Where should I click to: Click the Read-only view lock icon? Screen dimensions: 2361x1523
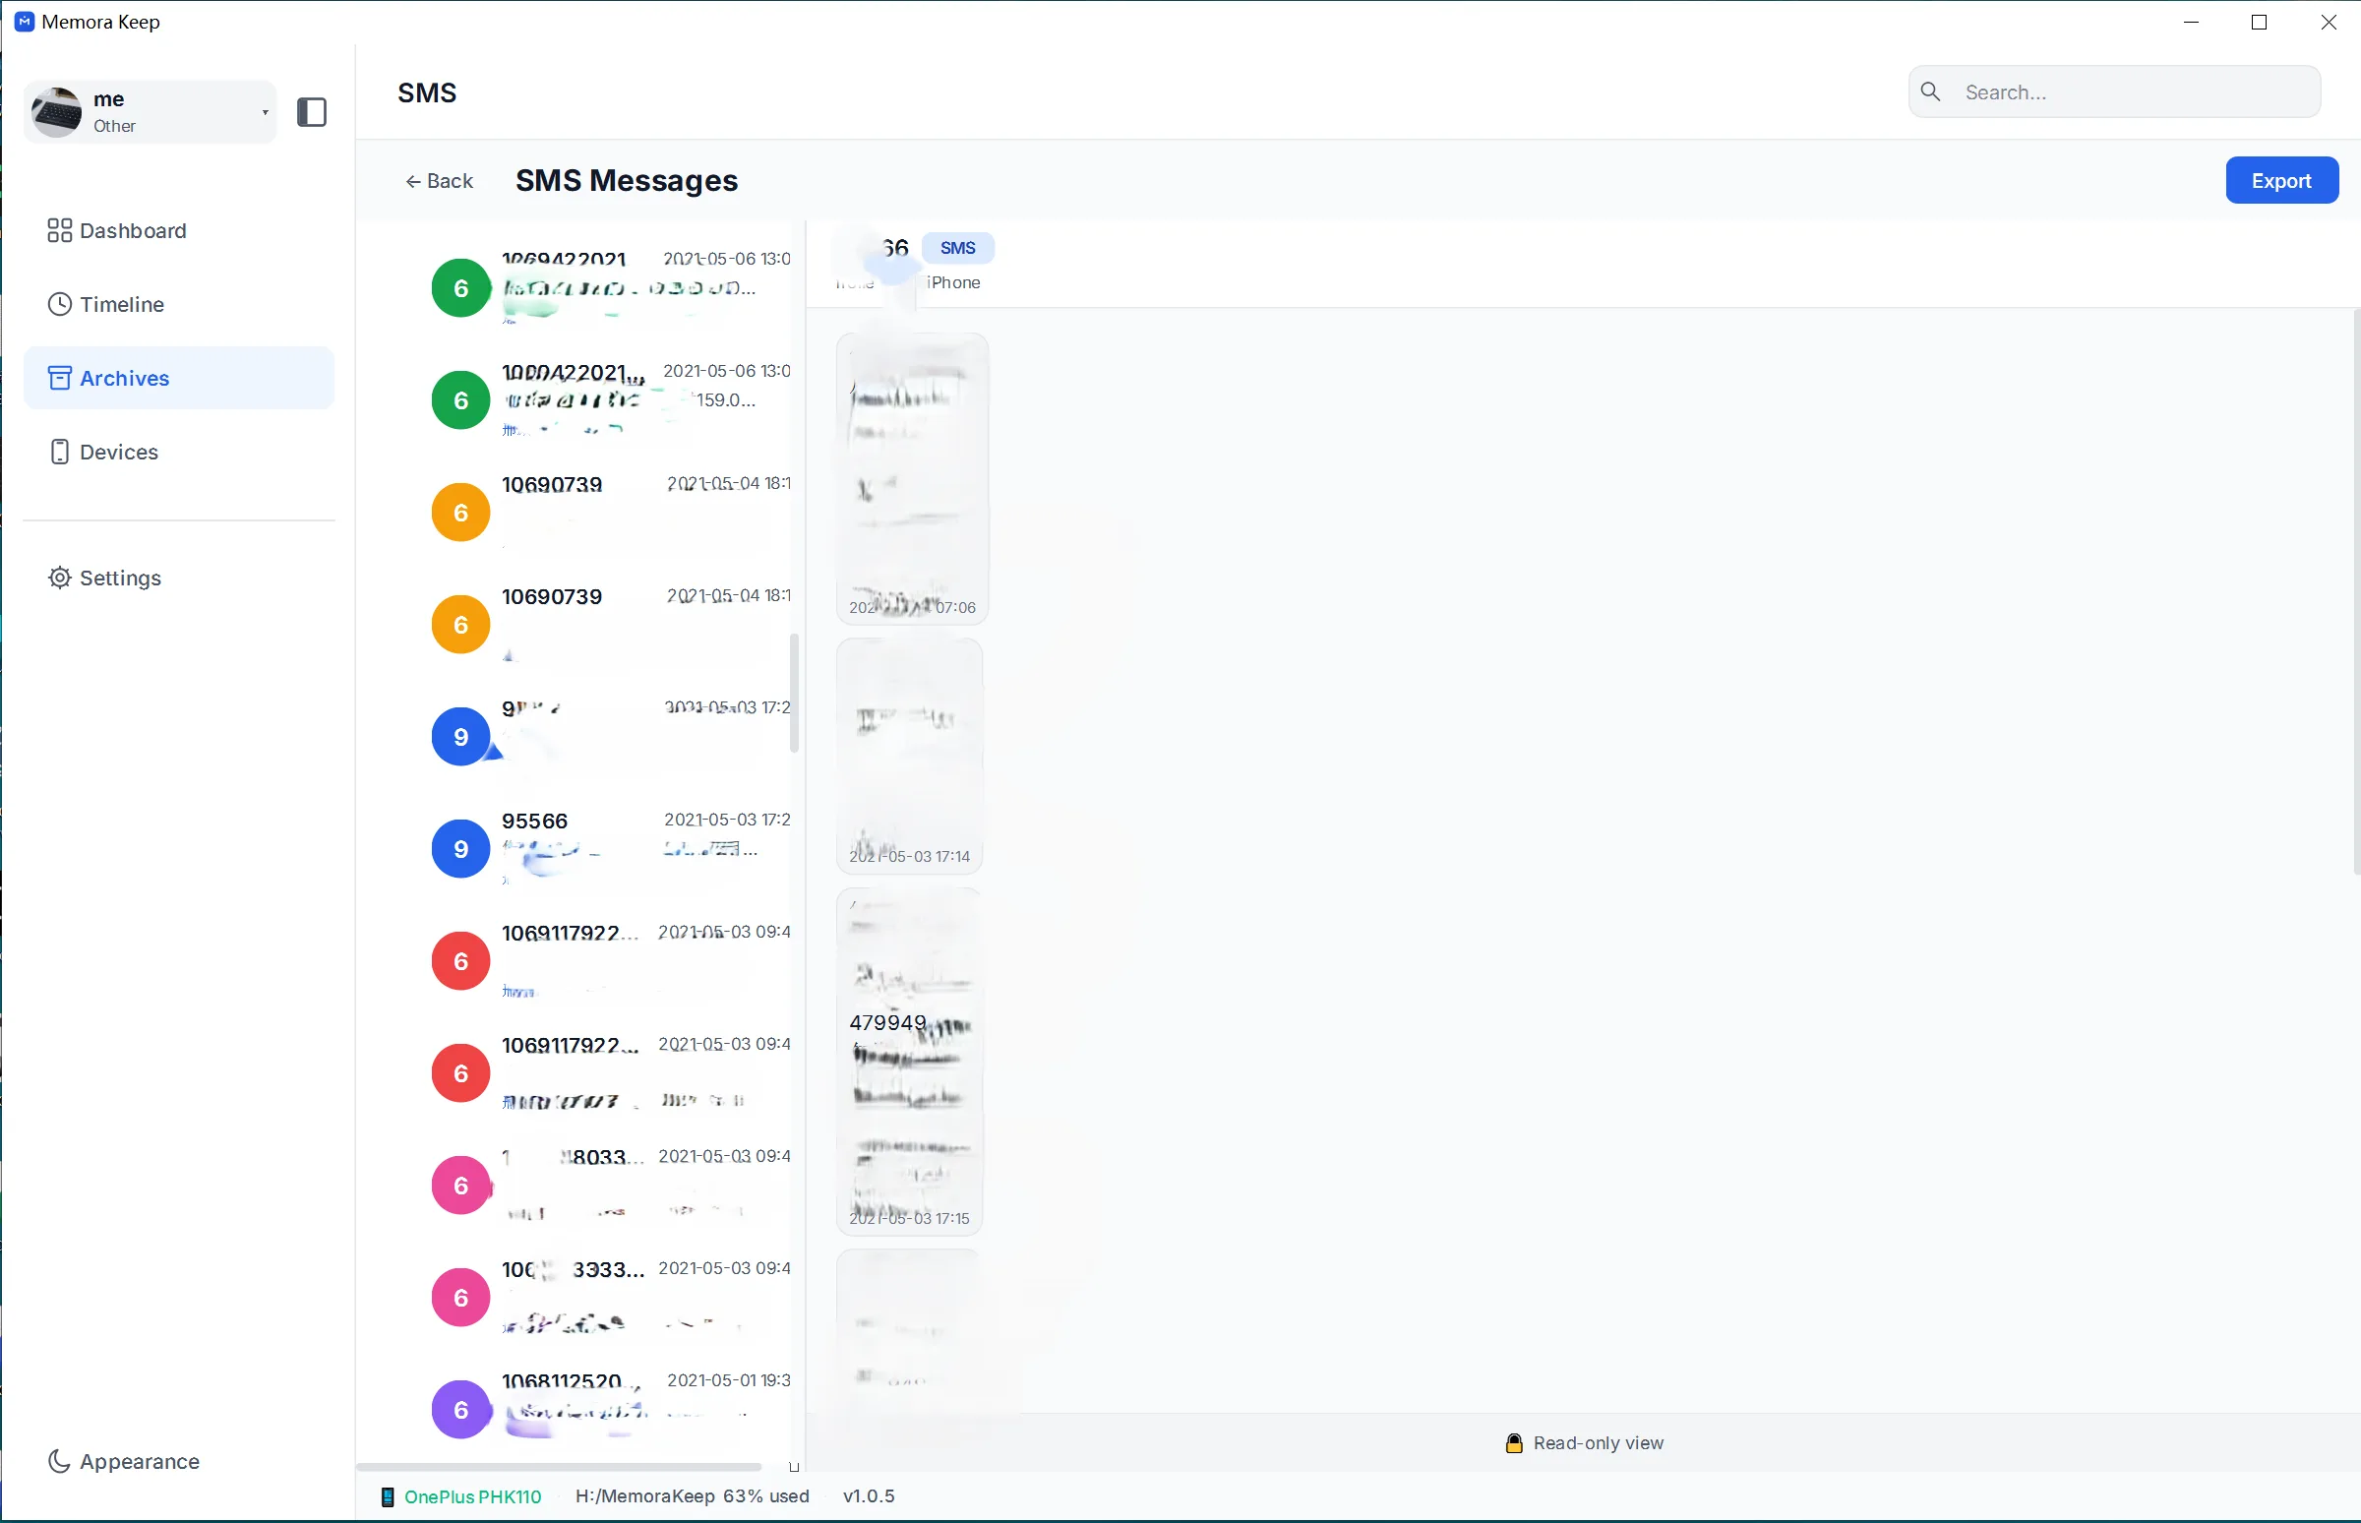pos(1513,1443)
